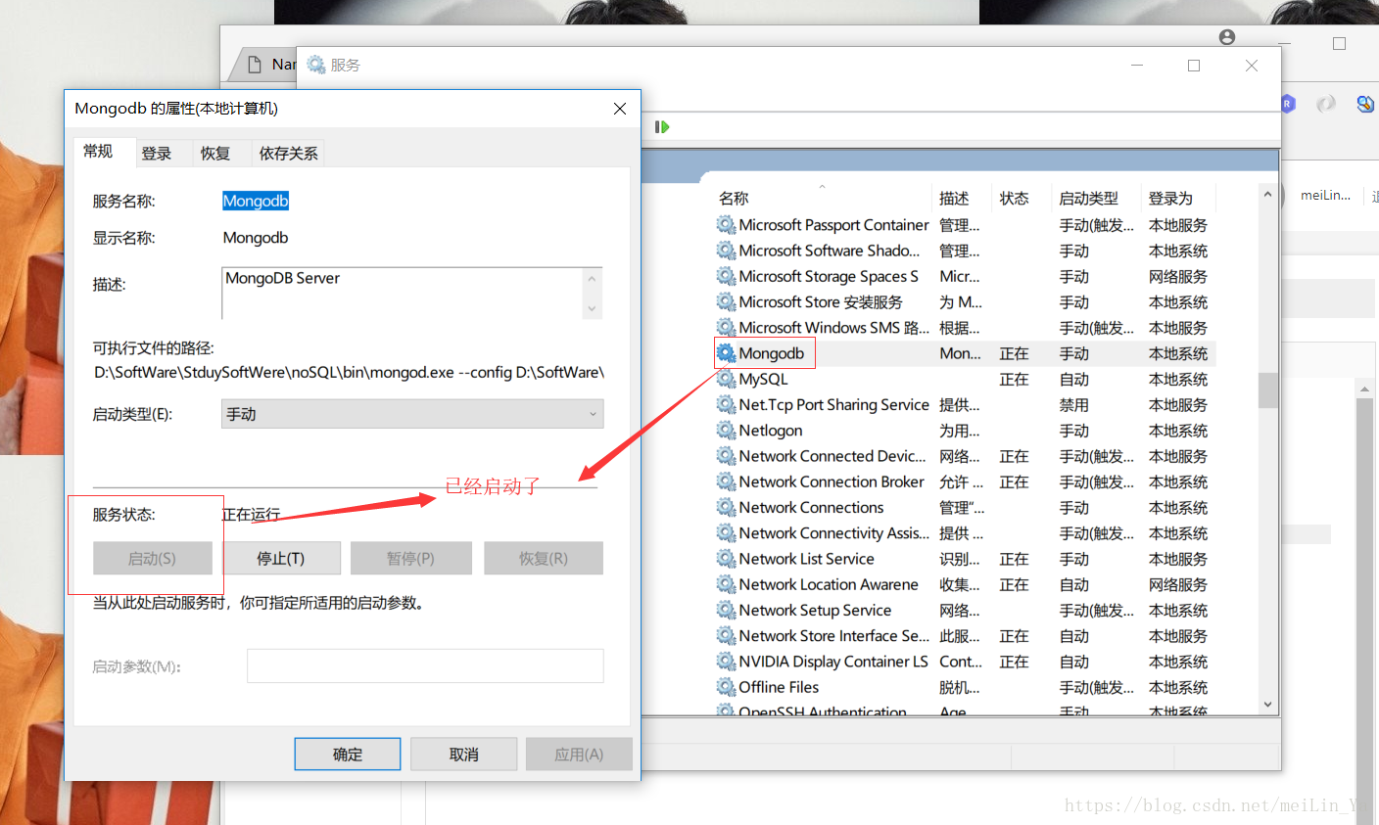Select NVIDIA Display Container LS name
The image size is (1379, 825).
click(x=833, y=662)
